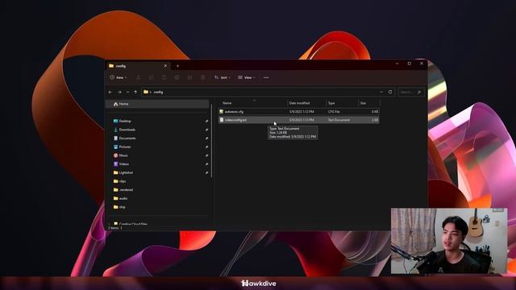Open the New item menu
Screen dimensions: 516x290
[x=119, y=77]
